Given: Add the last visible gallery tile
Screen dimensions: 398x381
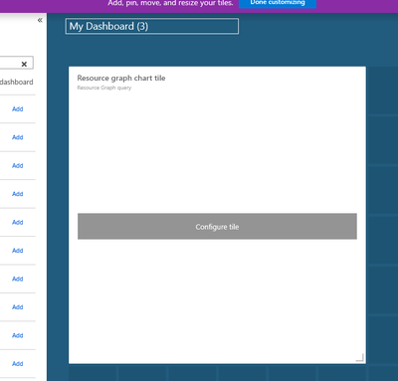Looking at the screenshot, I should (x=18, y=364).
